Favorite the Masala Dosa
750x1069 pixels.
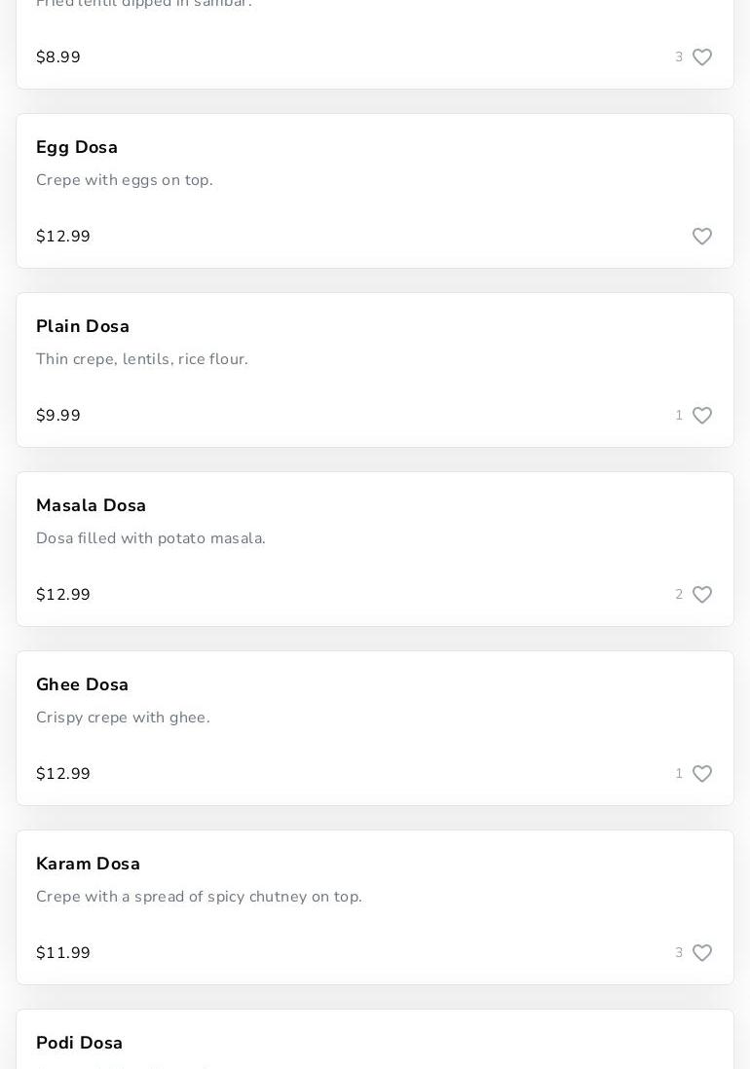point(702,595)
